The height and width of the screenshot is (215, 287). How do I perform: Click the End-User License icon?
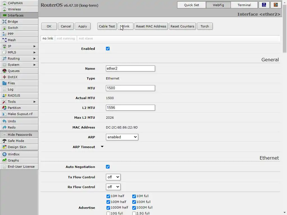[x=4, y=167]
